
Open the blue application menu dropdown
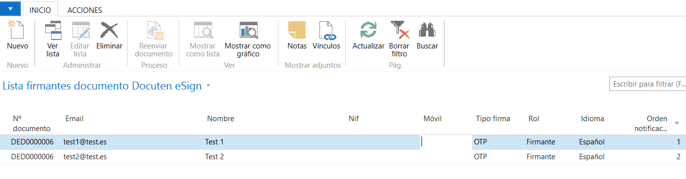(x=10, y=9)
